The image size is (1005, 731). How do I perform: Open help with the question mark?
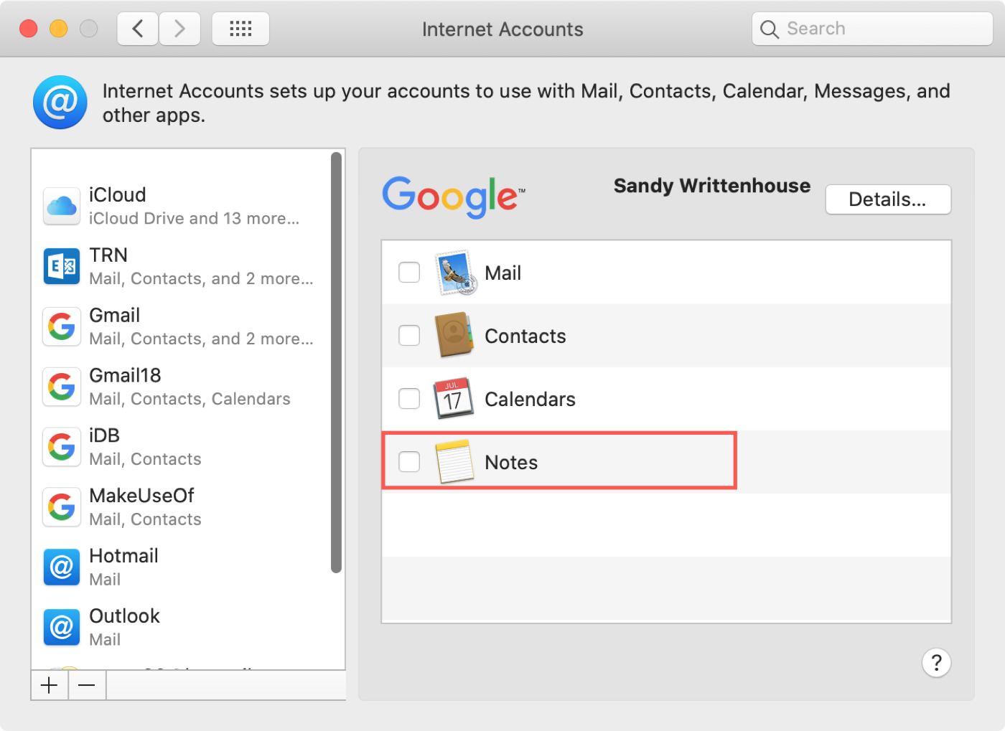tap(937, 663)
